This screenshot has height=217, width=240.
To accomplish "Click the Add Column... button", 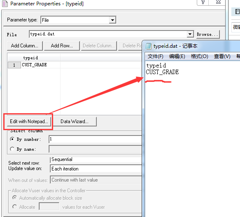I will point(25,46).
